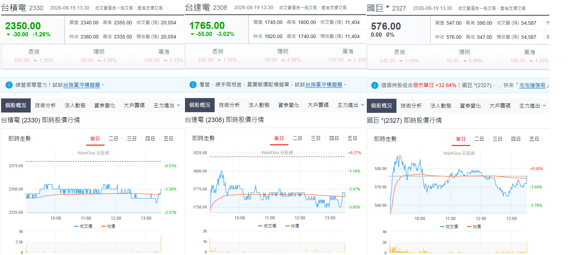Switch 台達電 chart to 三日 view
568x255 pixels.
point(316,139)
